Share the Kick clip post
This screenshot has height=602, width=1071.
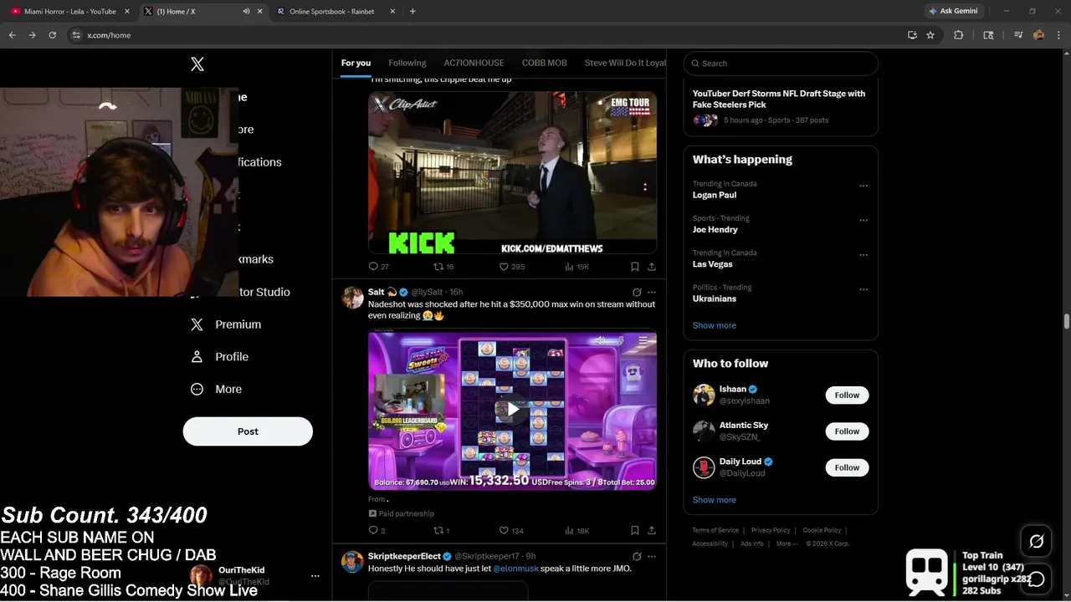coord(652,267)
